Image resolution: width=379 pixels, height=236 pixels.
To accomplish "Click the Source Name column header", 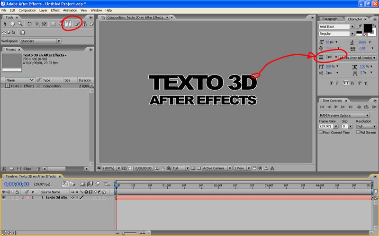I will (50, 192).
